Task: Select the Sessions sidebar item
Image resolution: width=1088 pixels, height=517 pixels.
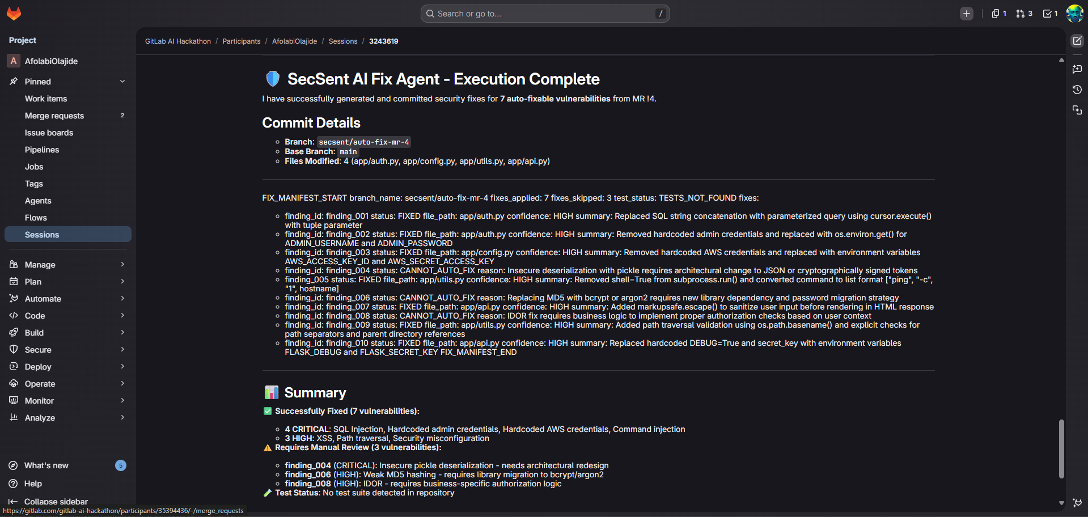Action: click(68, 235)
